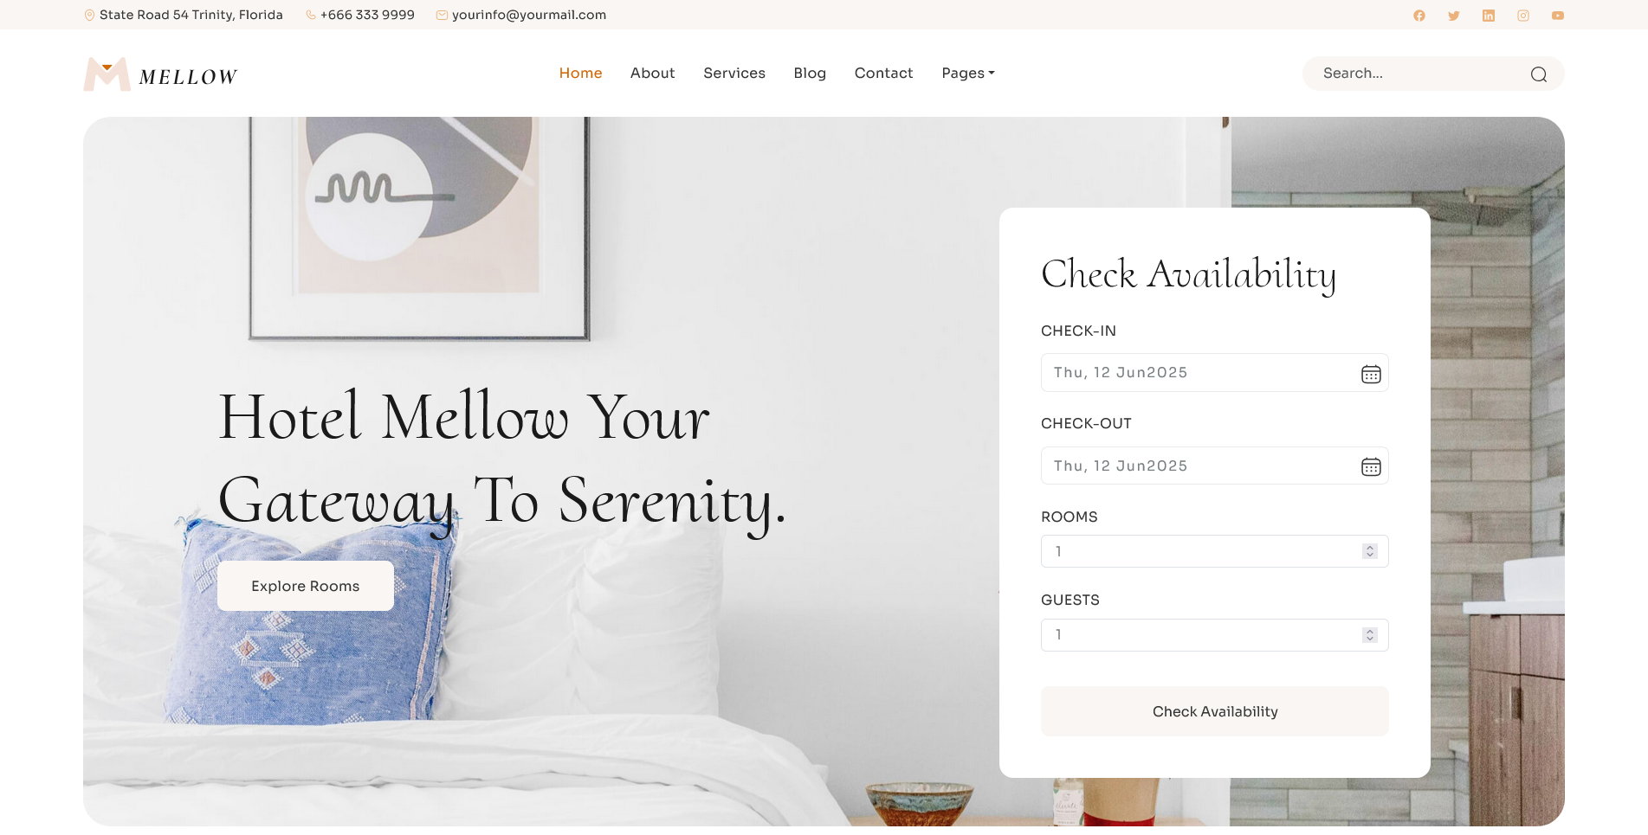Click the search magnifier icon

1538,74
